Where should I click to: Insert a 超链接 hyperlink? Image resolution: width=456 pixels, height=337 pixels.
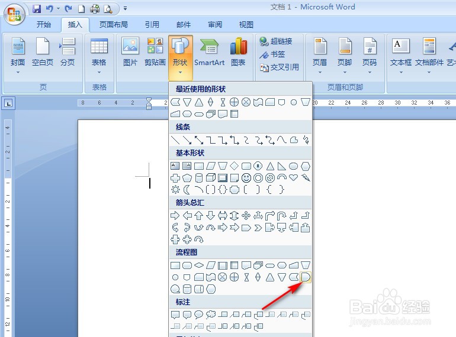click(x=276, y=41)
